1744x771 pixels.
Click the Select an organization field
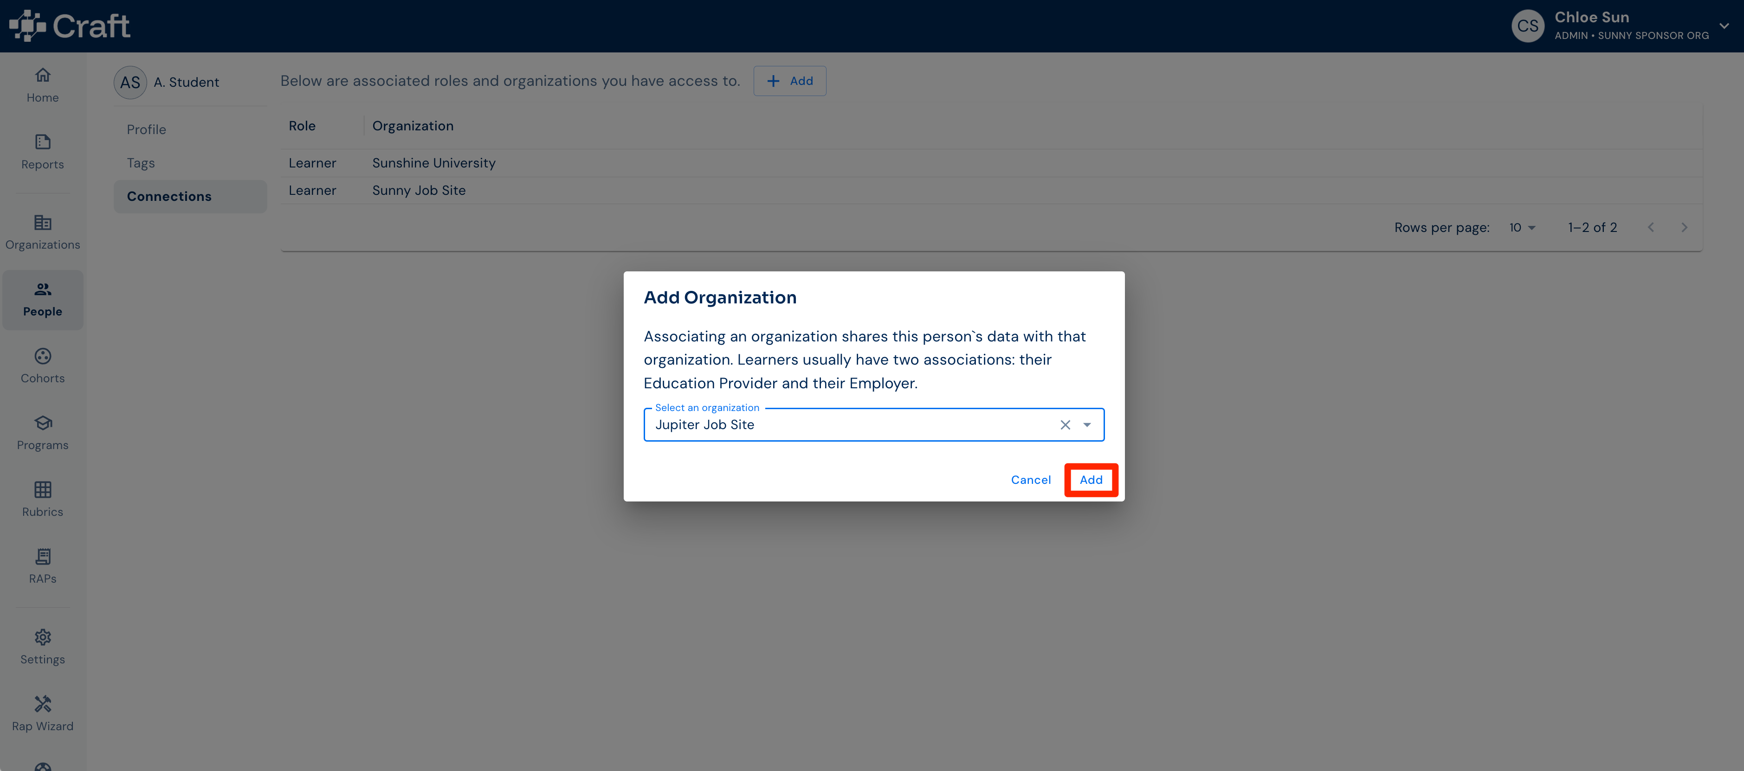873,424
